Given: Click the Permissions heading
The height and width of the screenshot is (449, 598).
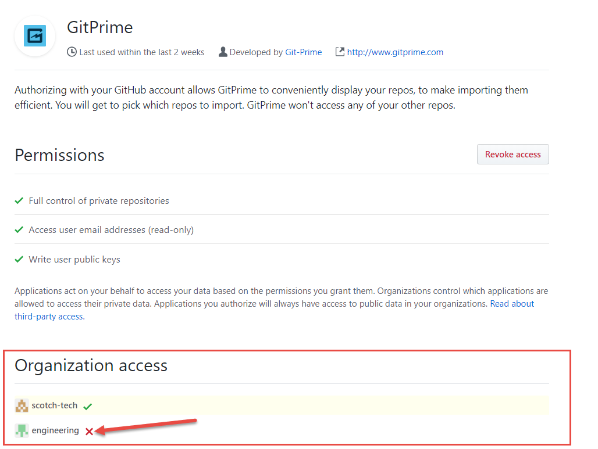Looking at the screenshot, I should (59, 155).
